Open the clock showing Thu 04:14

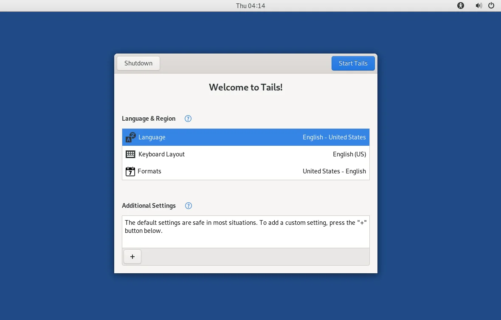coord(250,6)
